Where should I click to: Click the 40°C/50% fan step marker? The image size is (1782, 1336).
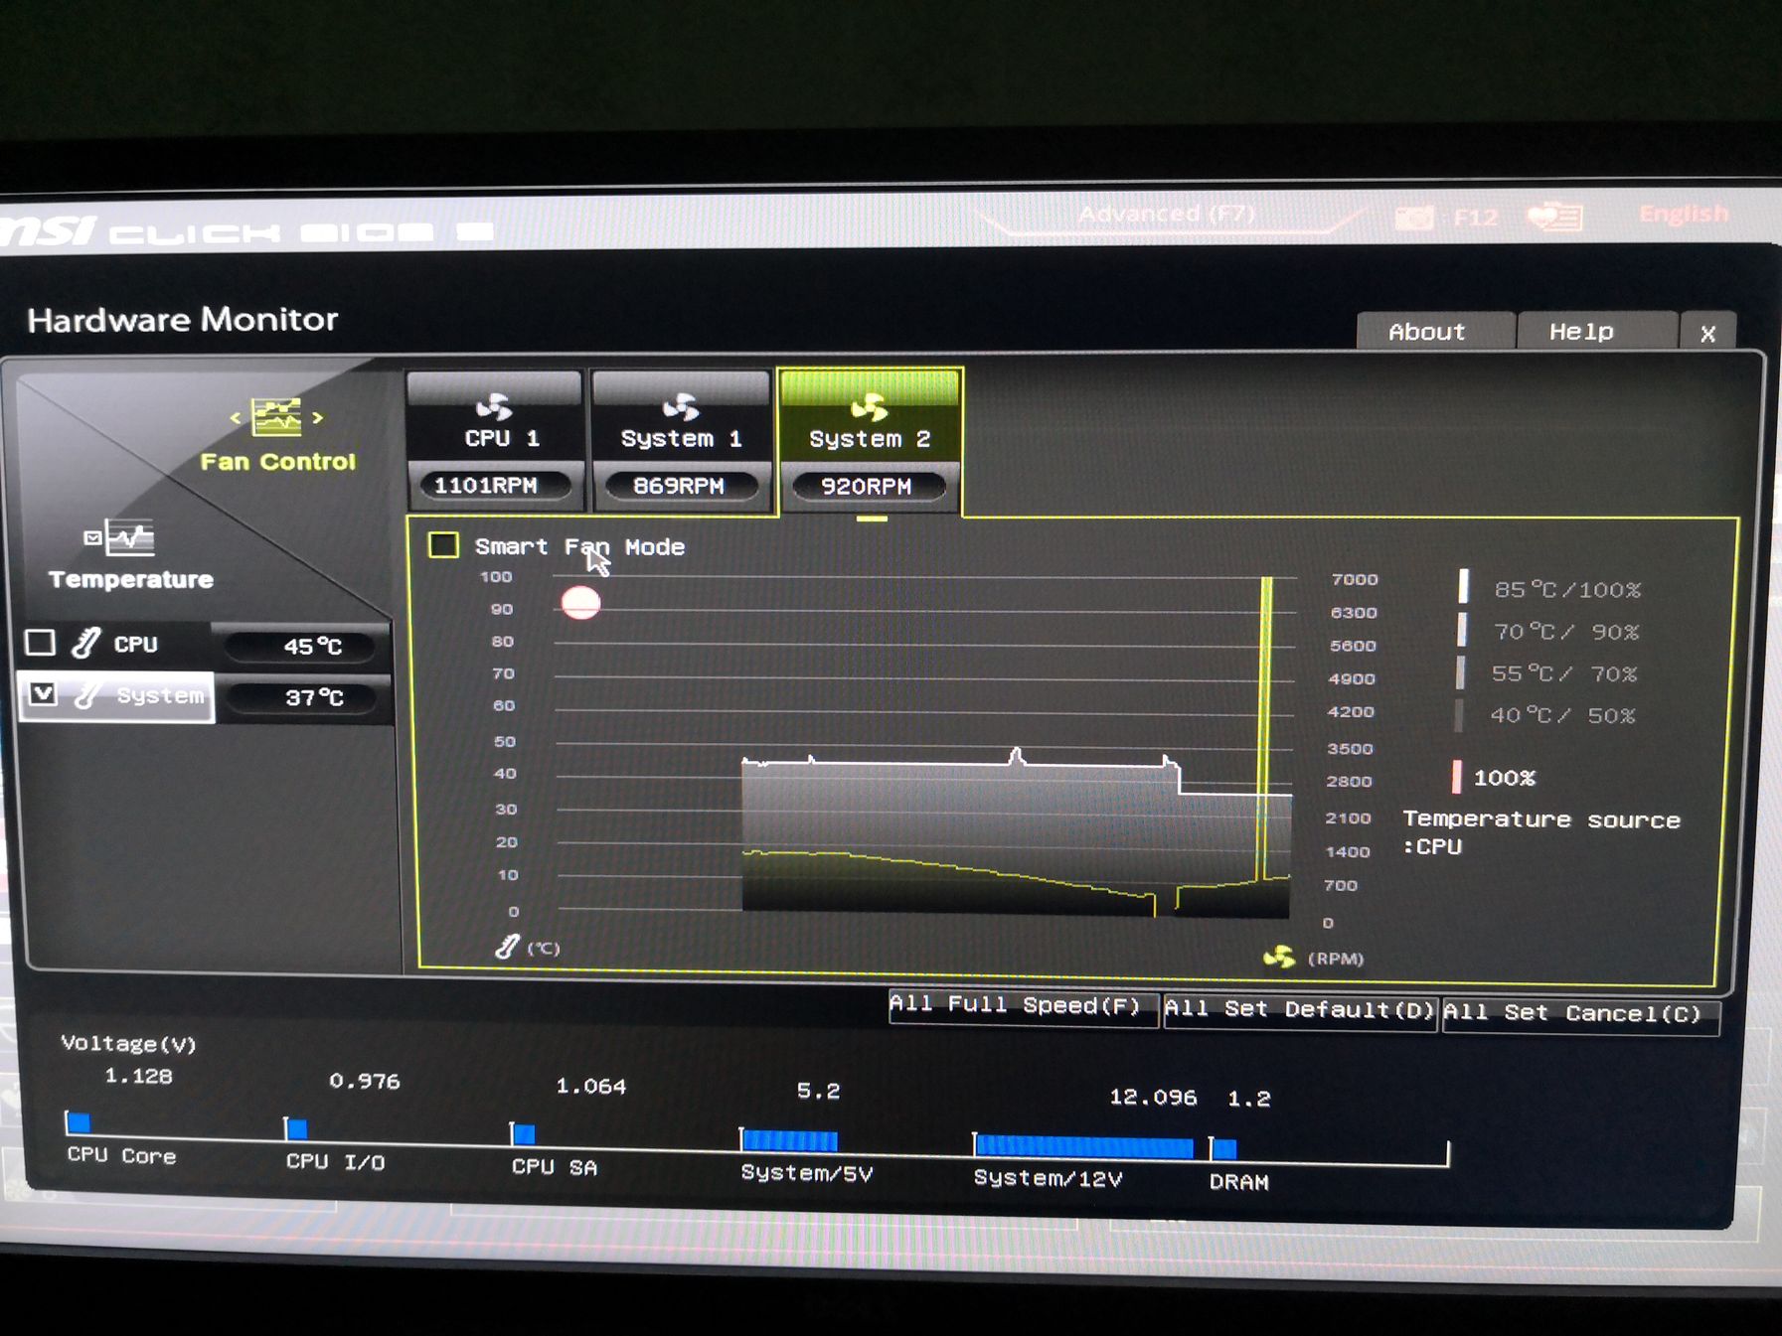(1459, 714)
